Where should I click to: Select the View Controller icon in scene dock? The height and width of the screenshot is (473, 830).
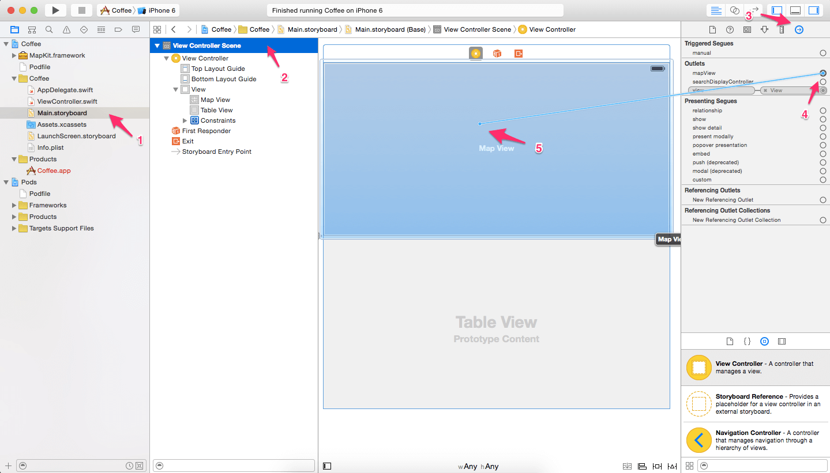click(x=476, y=54)
